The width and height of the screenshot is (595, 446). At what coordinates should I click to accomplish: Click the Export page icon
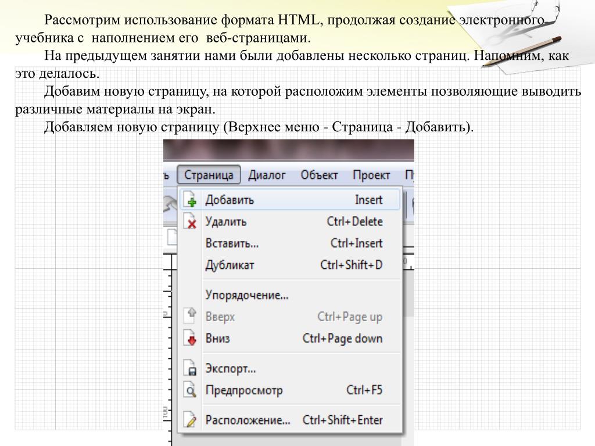190,369
